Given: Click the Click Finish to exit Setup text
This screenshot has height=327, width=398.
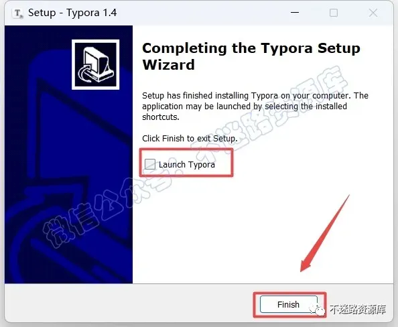Looking at the screenshot, I should tap(190, 138).
